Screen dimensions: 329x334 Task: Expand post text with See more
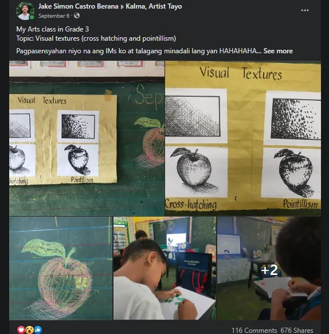[278, 51]
